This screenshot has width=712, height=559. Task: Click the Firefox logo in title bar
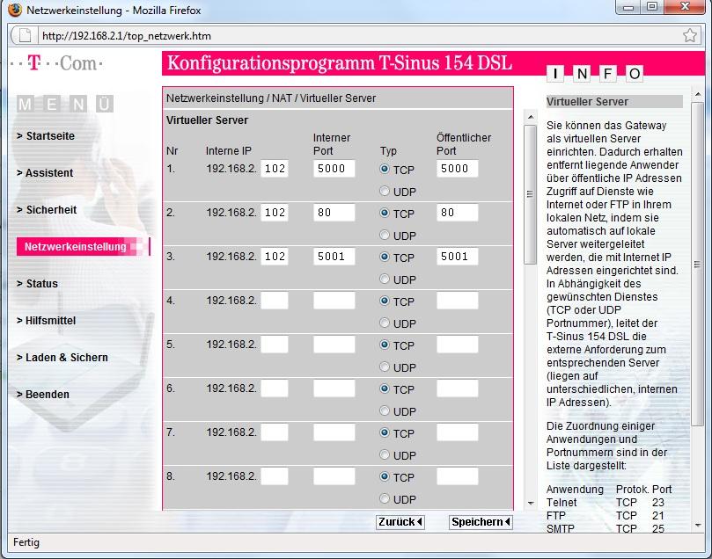15,11
